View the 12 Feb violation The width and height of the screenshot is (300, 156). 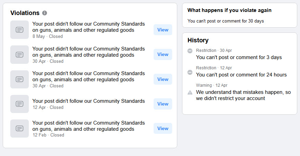click(163, 128)
